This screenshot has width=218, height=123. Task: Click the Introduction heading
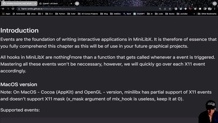[19, 30]
